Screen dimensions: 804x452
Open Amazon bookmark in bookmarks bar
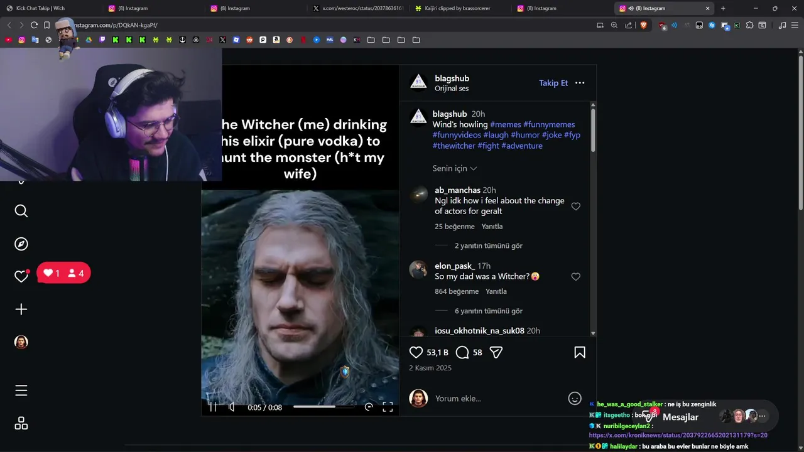coord(276,40)
